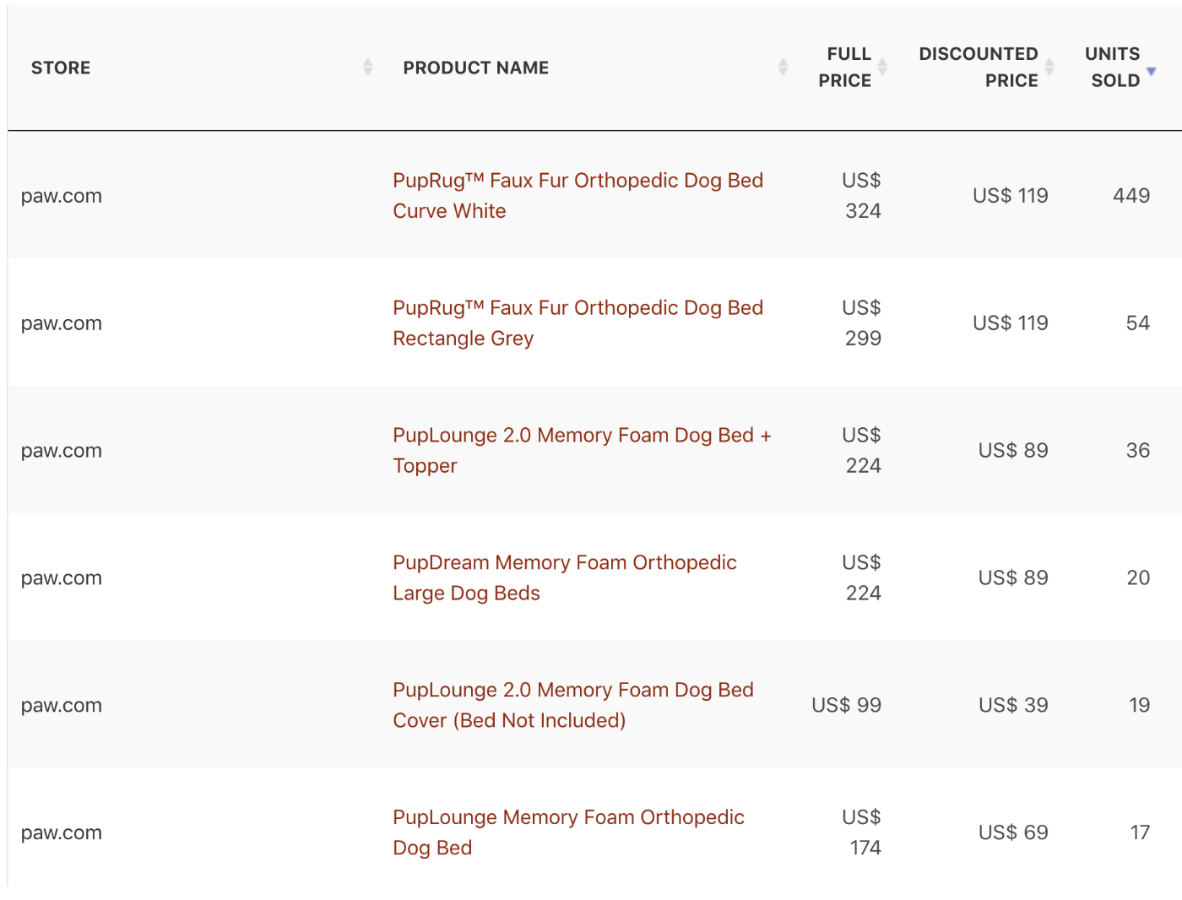Click the PRODUCT NAME column header
The height and width of the screenshot is (900, 1182).
476,68
